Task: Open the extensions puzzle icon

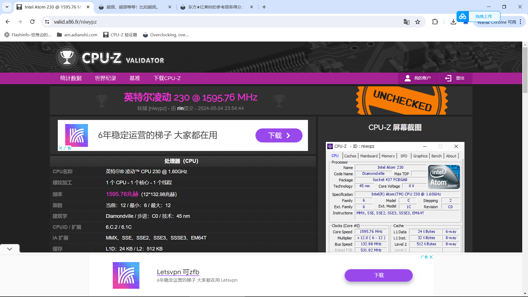Action: (435, 22)
